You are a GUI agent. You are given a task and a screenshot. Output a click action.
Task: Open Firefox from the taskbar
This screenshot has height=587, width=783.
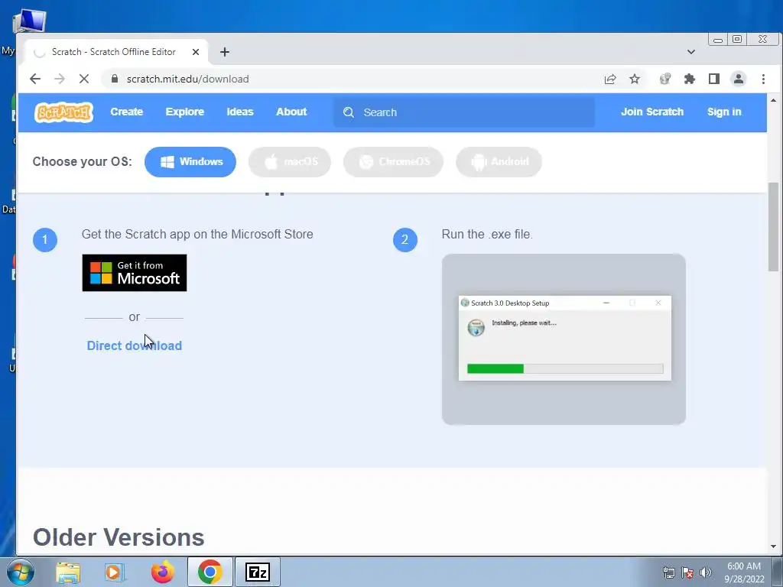point(163,572)
